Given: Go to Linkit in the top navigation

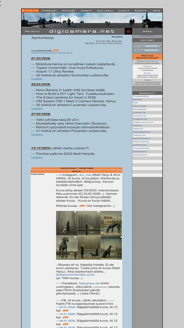Looking at the screenshot, I should (x=124, y=10).
